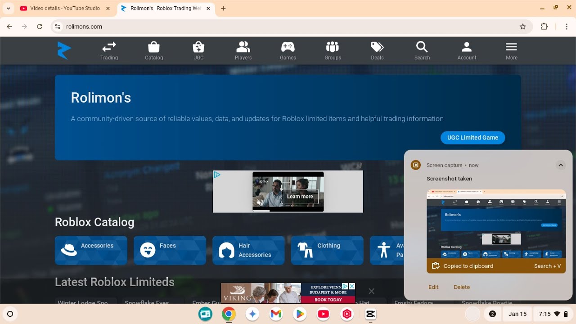This screenshot has width=576, height=324.
Task: Open Chrome three-dot menu
Action: [567, 27]
